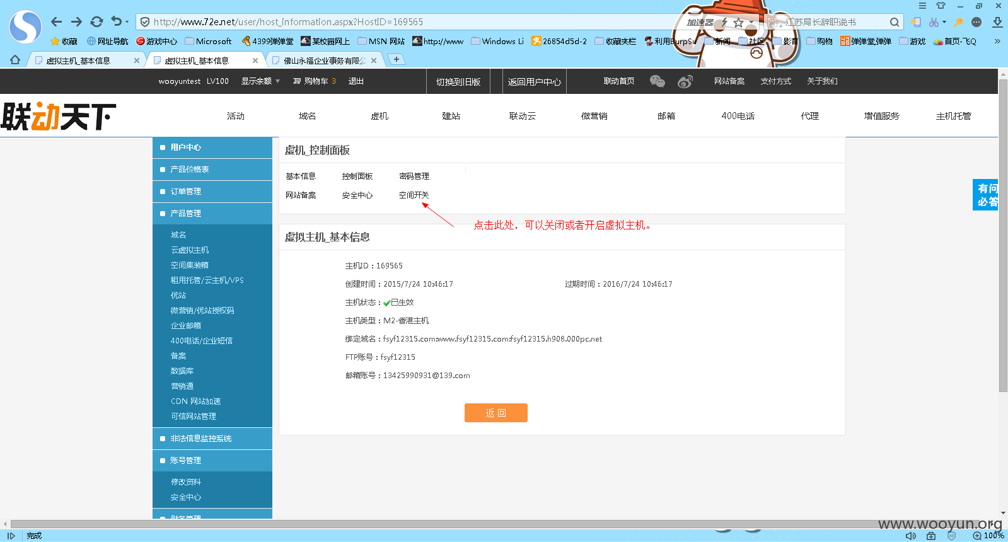
Task: Click the WeChat icon in site header
Action: pos(658,81)
